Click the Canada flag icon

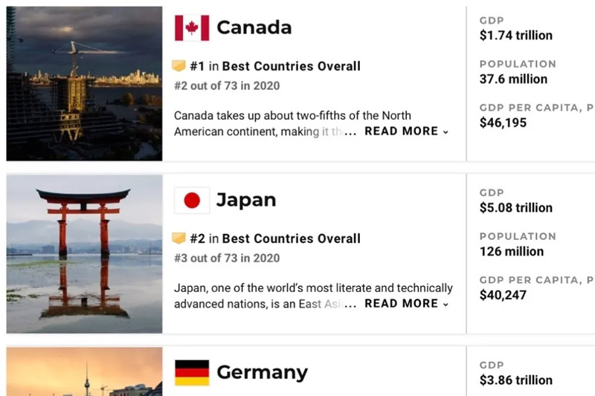[x=192, y=27]
